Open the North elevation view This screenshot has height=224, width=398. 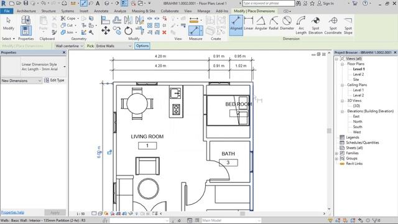point(358,122)
